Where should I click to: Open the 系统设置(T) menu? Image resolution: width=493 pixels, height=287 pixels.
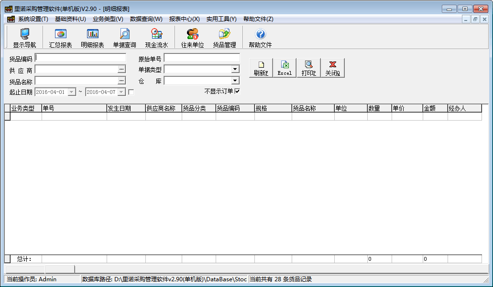(33, 19)
